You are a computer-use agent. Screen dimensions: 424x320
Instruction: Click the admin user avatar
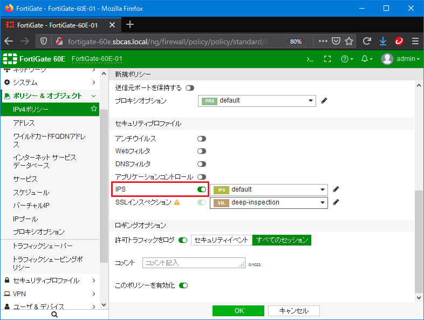387,59
